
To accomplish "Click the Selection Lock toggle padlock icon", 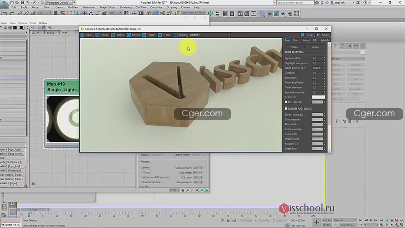I will coord(228,220).
